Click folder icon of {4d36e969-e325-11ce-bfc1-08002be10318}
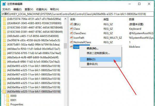The height and width of the screenshot is (106, 155). pos(4,83)
